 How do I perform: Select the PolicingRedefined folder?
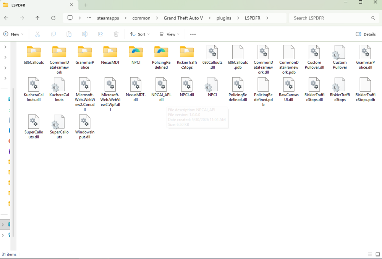(161, 58)
